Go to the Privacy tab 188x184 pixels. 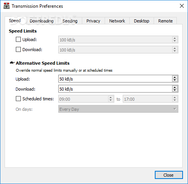tap(93, 21)
